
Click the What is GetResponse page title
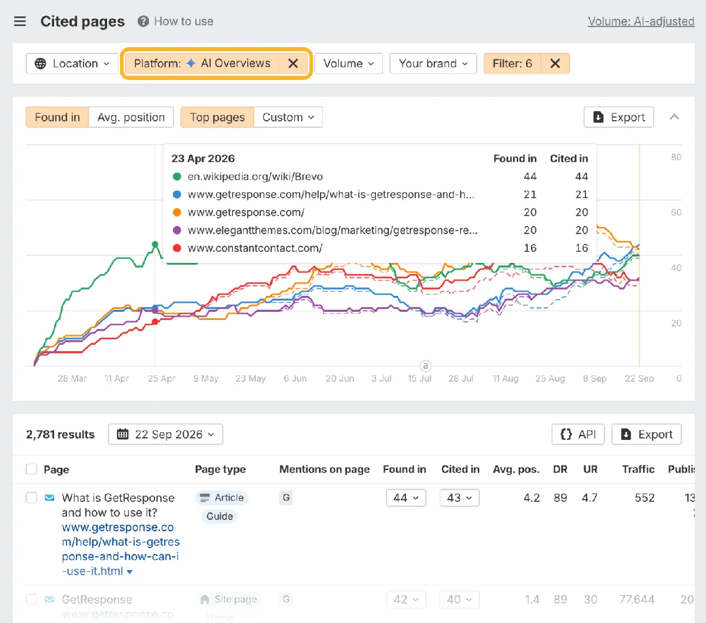click(118, 505)
